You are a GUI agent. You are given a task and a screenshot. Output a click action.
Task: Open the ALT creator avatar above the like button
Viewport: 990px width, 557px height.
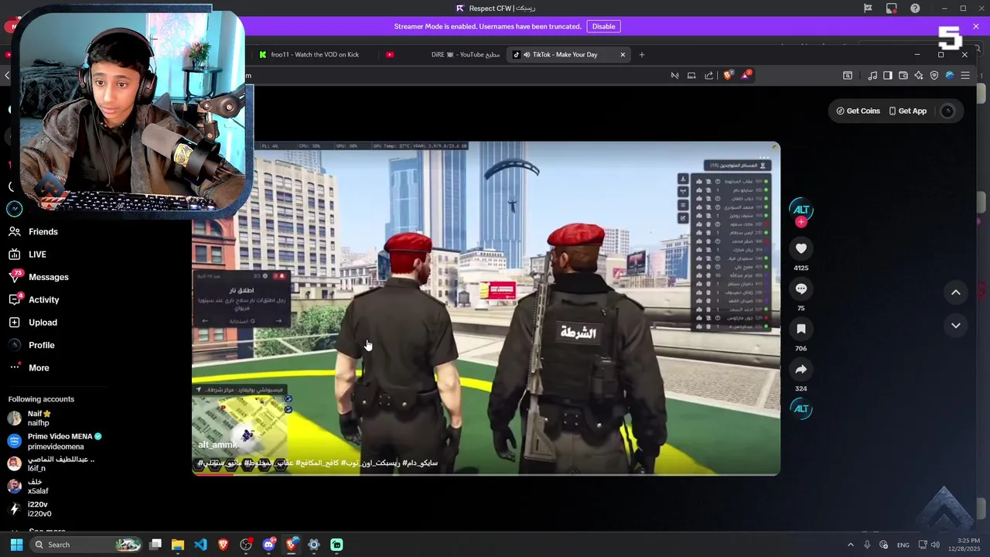pyautogui.click(x=801, y=209)
